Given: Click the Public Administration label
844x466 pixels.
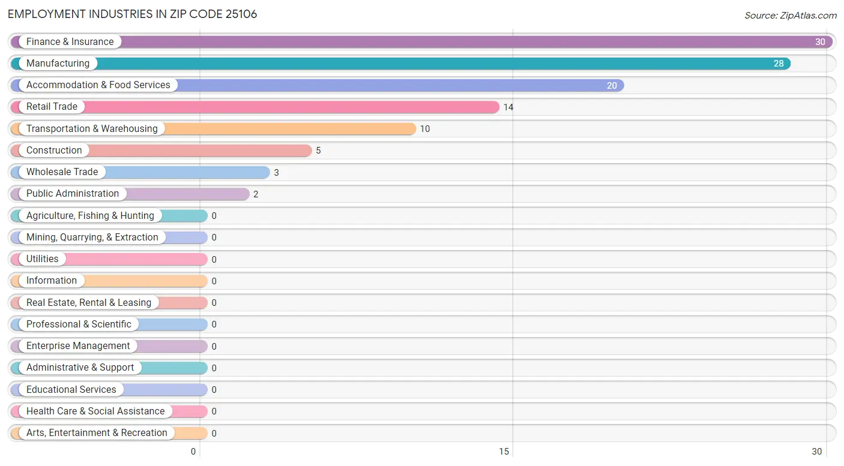Looking at the screenshot, I should click(73, 193).
